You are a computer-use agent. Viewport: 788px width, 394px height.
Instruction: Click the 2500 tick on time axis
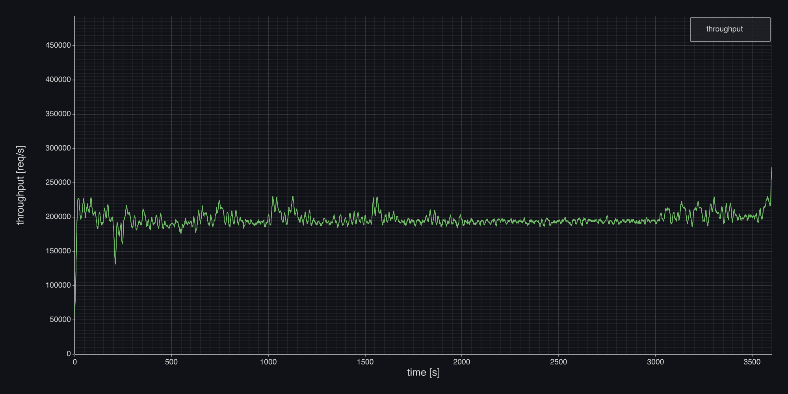[x=559, y=362]
